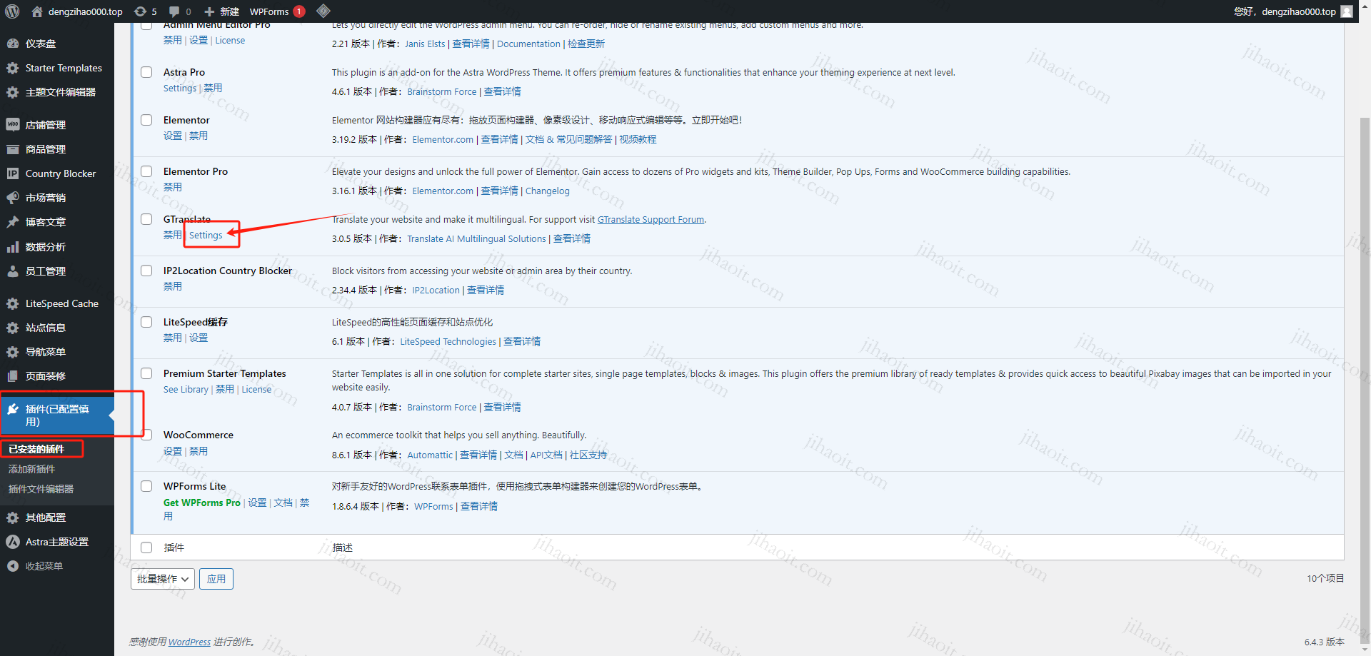Viewport: 1371px width, 656px height.
Task: Open the updates icon showing 5
Action: coord(141,11)
